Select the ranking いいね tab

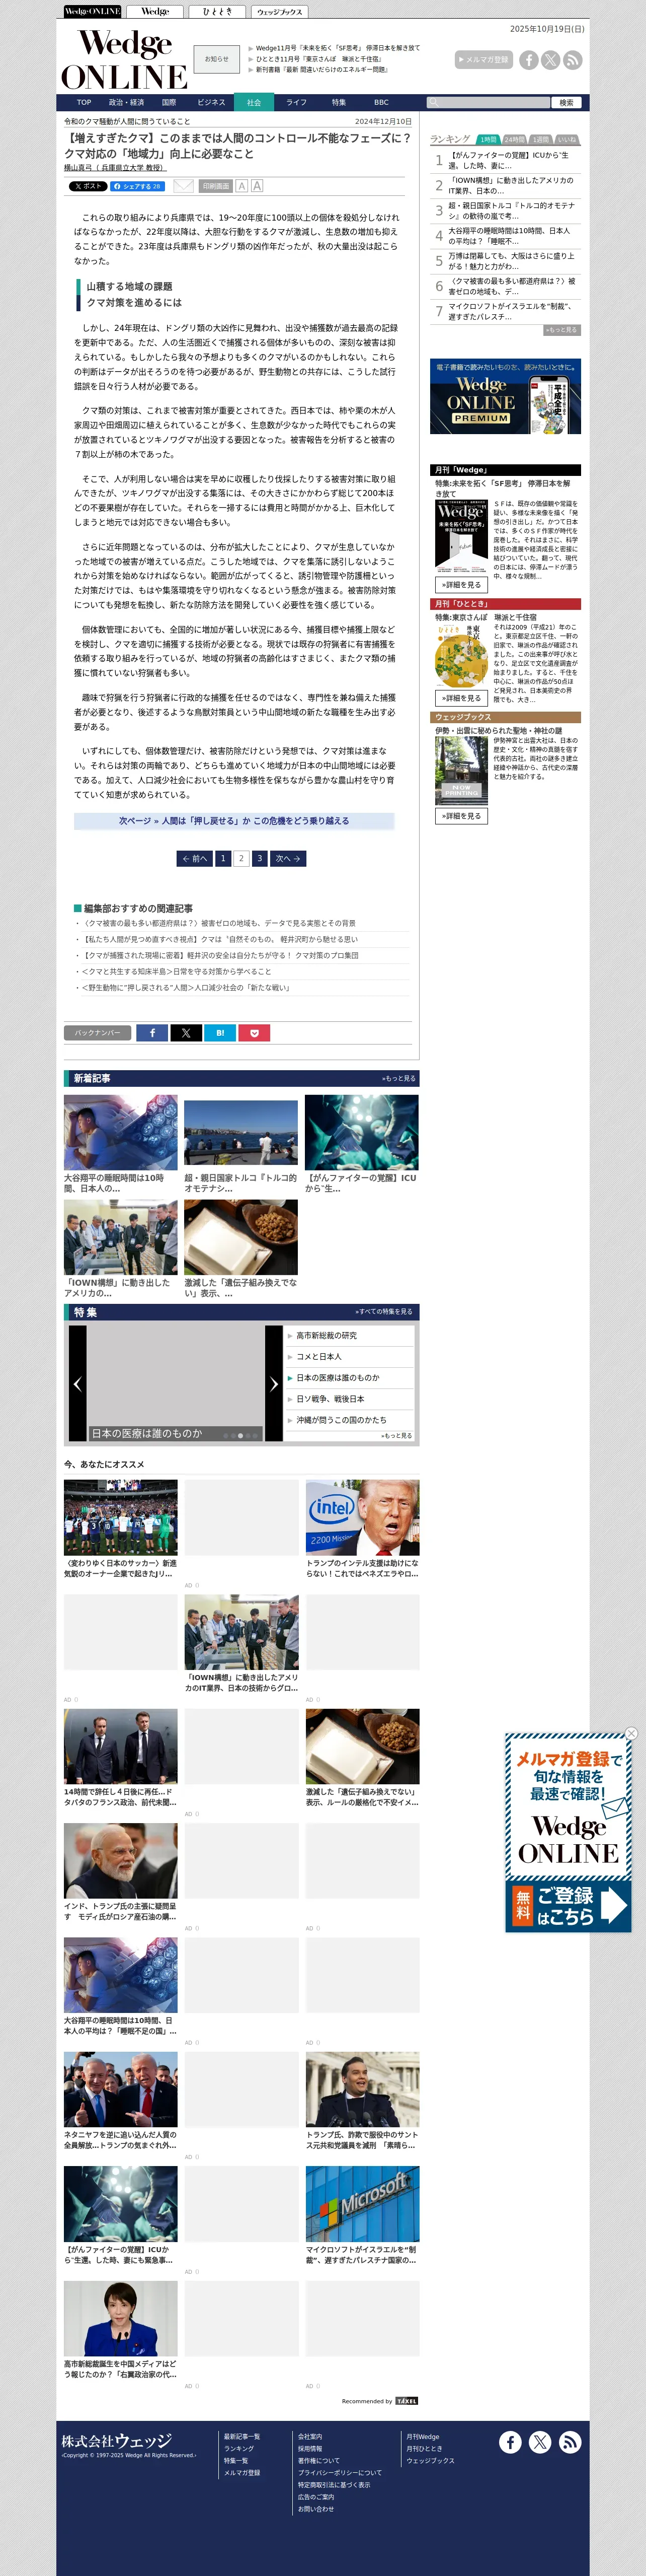coord(566,140)
